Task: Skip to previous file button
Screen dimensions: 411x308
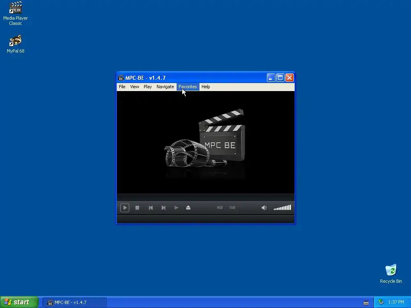Action: (x=151, y=208)
